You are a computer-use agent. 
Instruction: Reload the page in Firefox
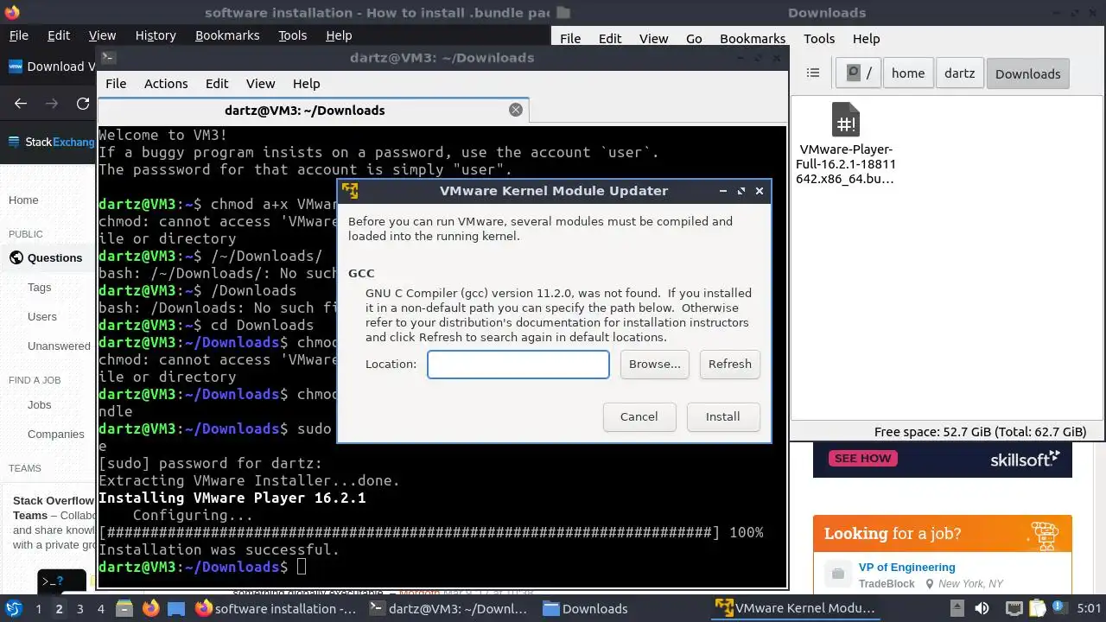83,104
